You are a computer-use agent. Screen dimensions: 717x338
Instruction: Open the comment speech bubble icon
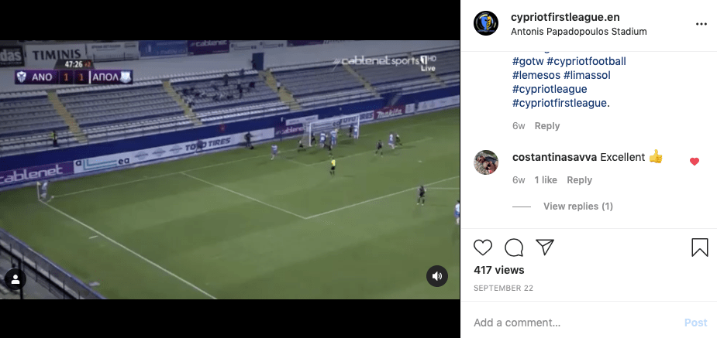click(x=514, y=248)
